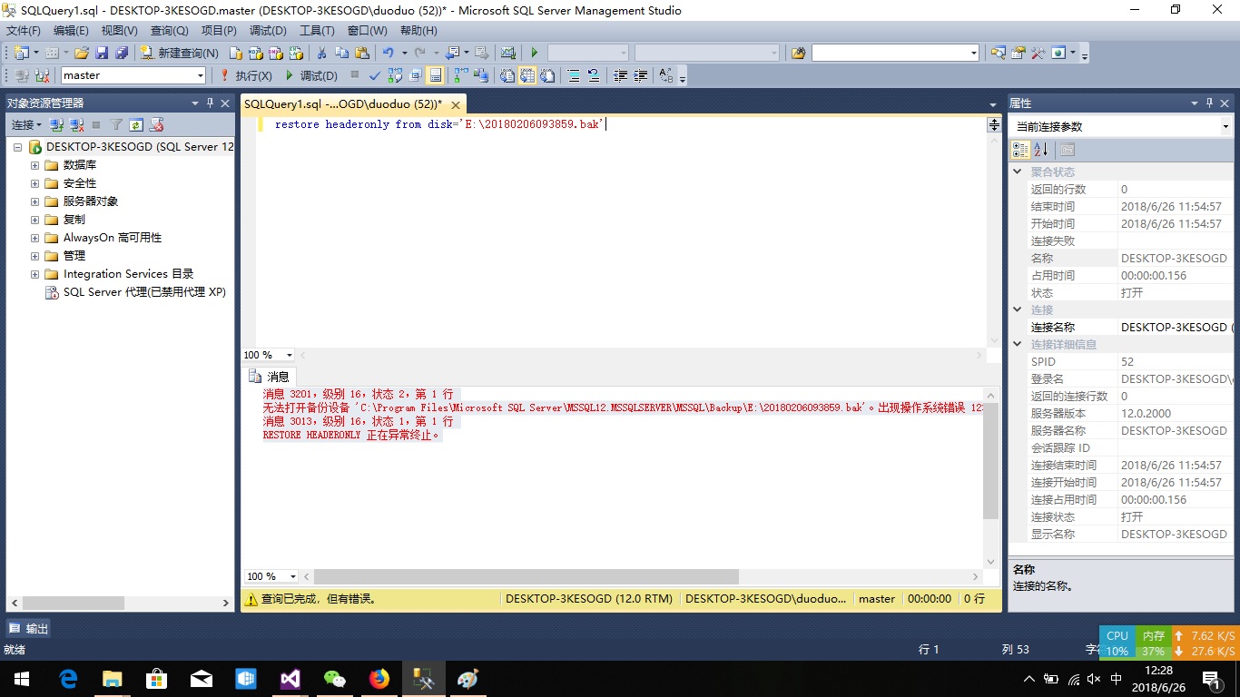The width and height of the screenshot is (1240, 697).
Task: Click the Open File folder icon in toolbar
Action: pos(81,53)
